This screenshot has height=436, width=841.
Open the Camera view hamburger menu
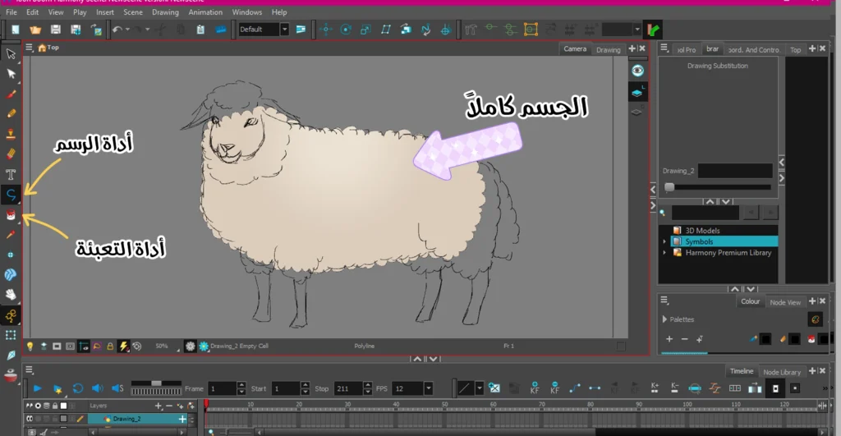click(29, 48)
